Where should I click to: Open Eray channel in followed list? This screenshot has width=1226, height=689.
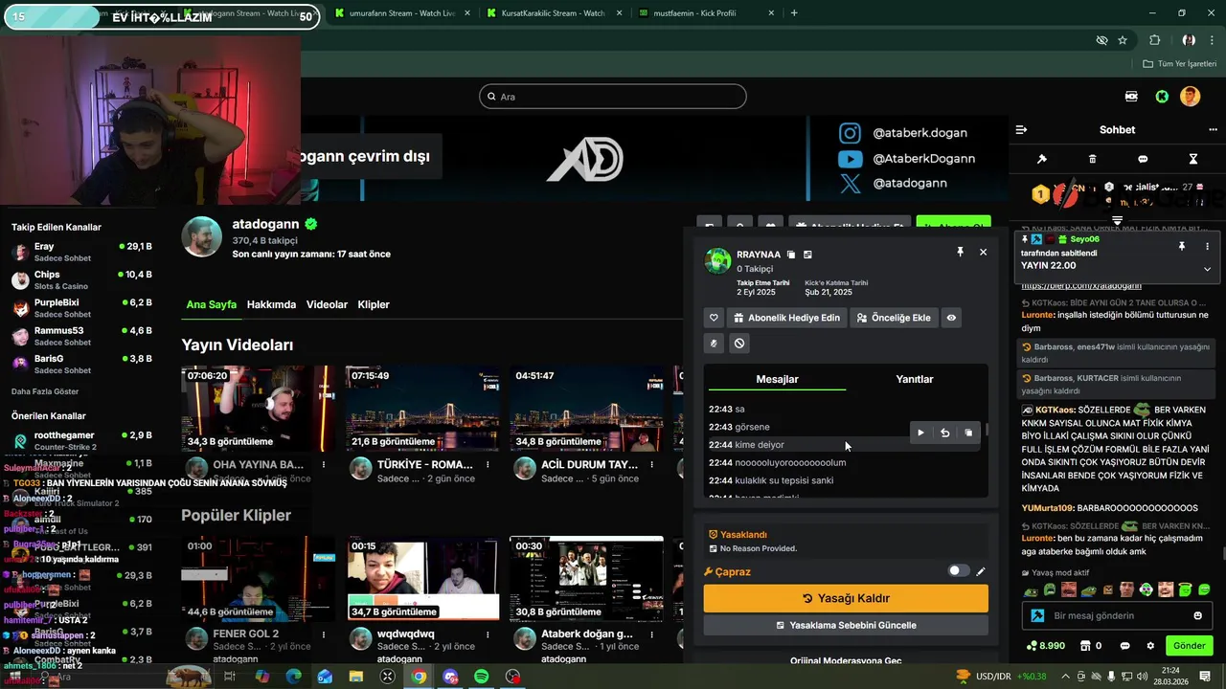(x=81, y=252)
